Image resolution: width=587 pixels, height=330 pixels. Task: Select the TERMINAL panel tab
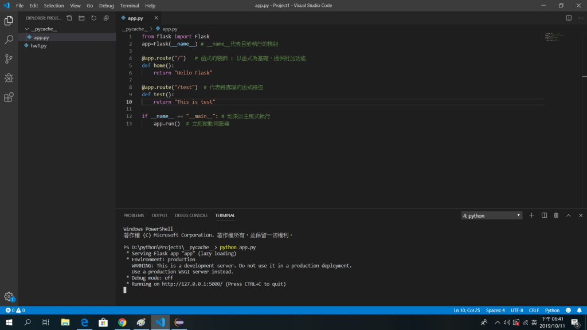(x=225, y=215)
